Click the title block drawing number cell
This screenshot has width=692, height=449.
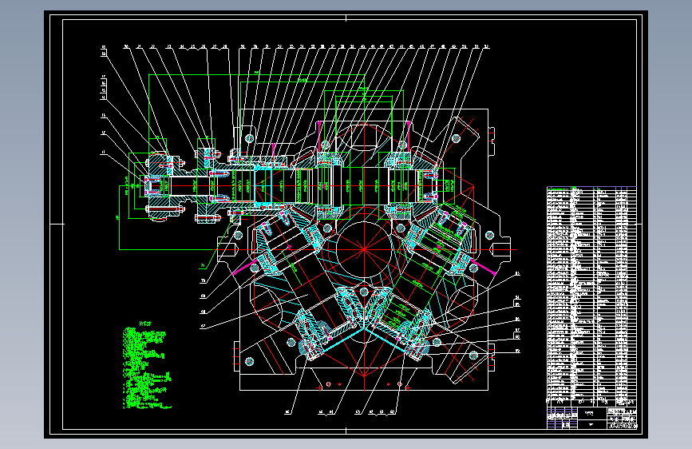coord(623,427)
